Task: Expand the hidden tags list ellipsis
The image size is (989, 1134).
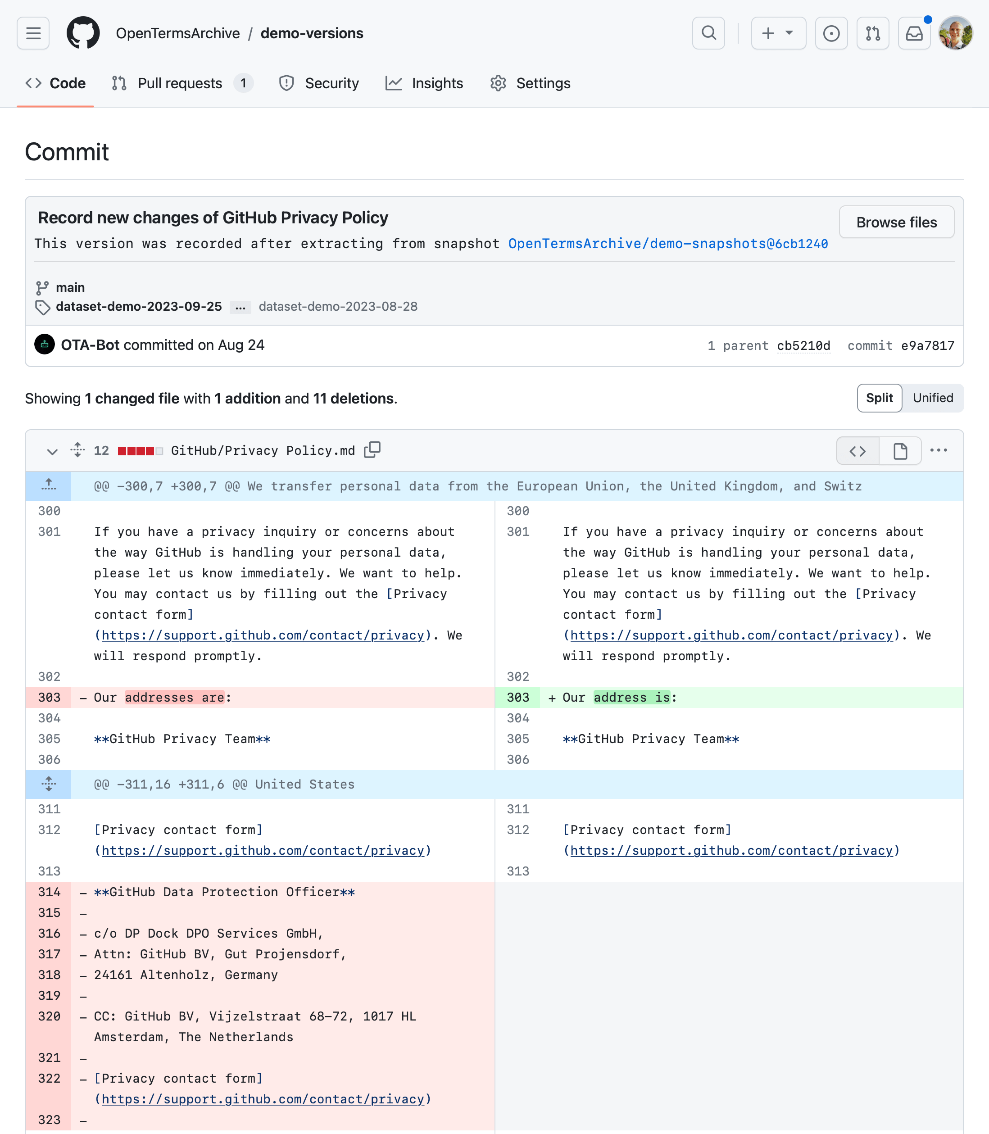Action: click(240, 307)
